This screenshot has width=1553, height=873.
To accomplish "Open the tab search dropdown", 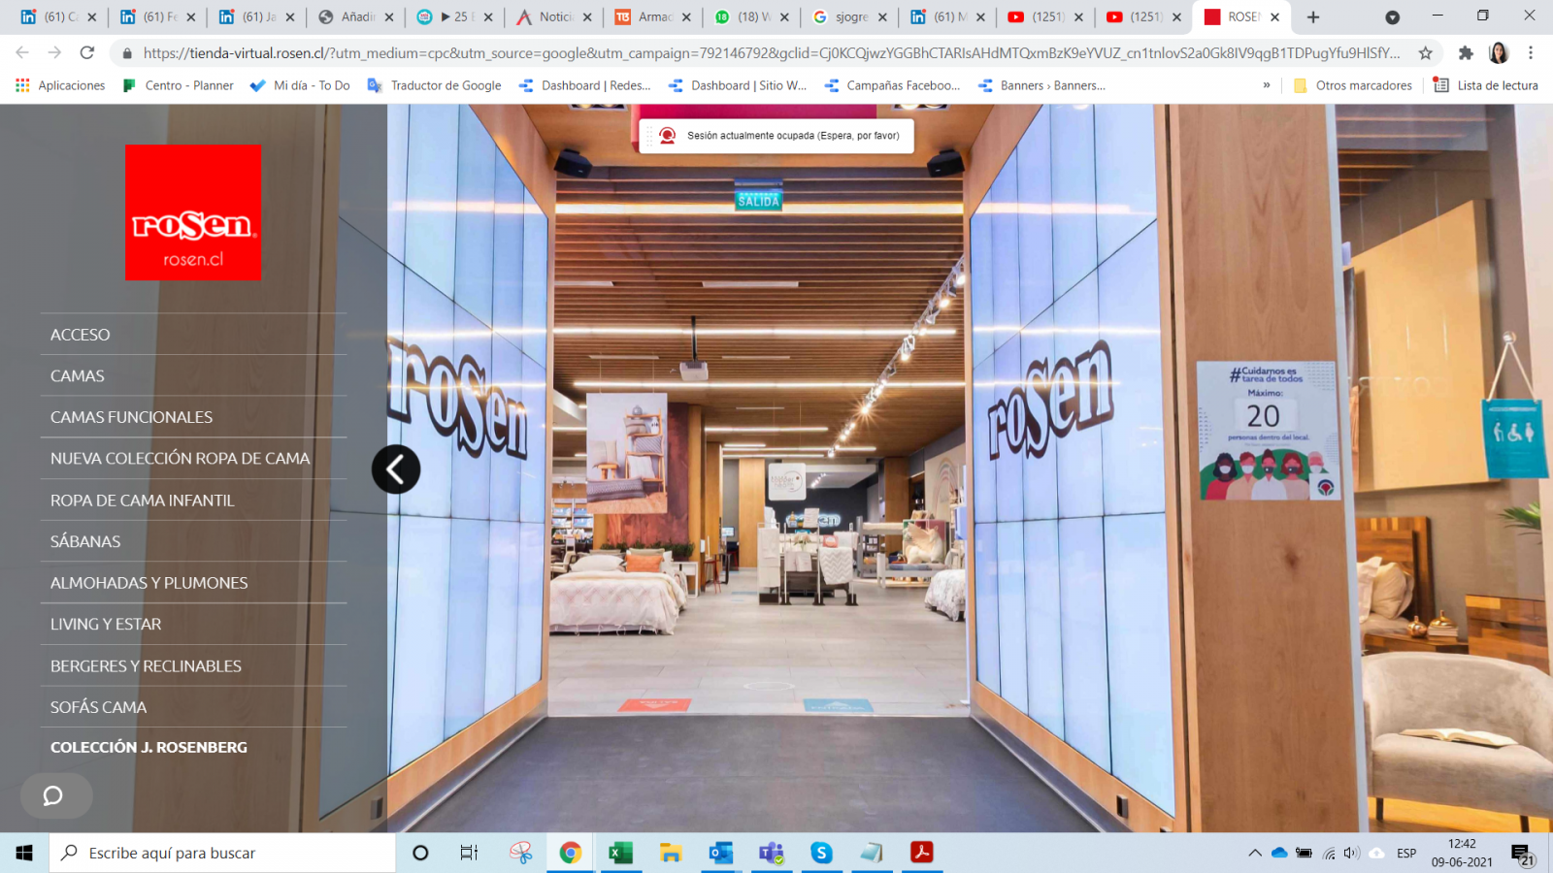I will pos(1392,17).
